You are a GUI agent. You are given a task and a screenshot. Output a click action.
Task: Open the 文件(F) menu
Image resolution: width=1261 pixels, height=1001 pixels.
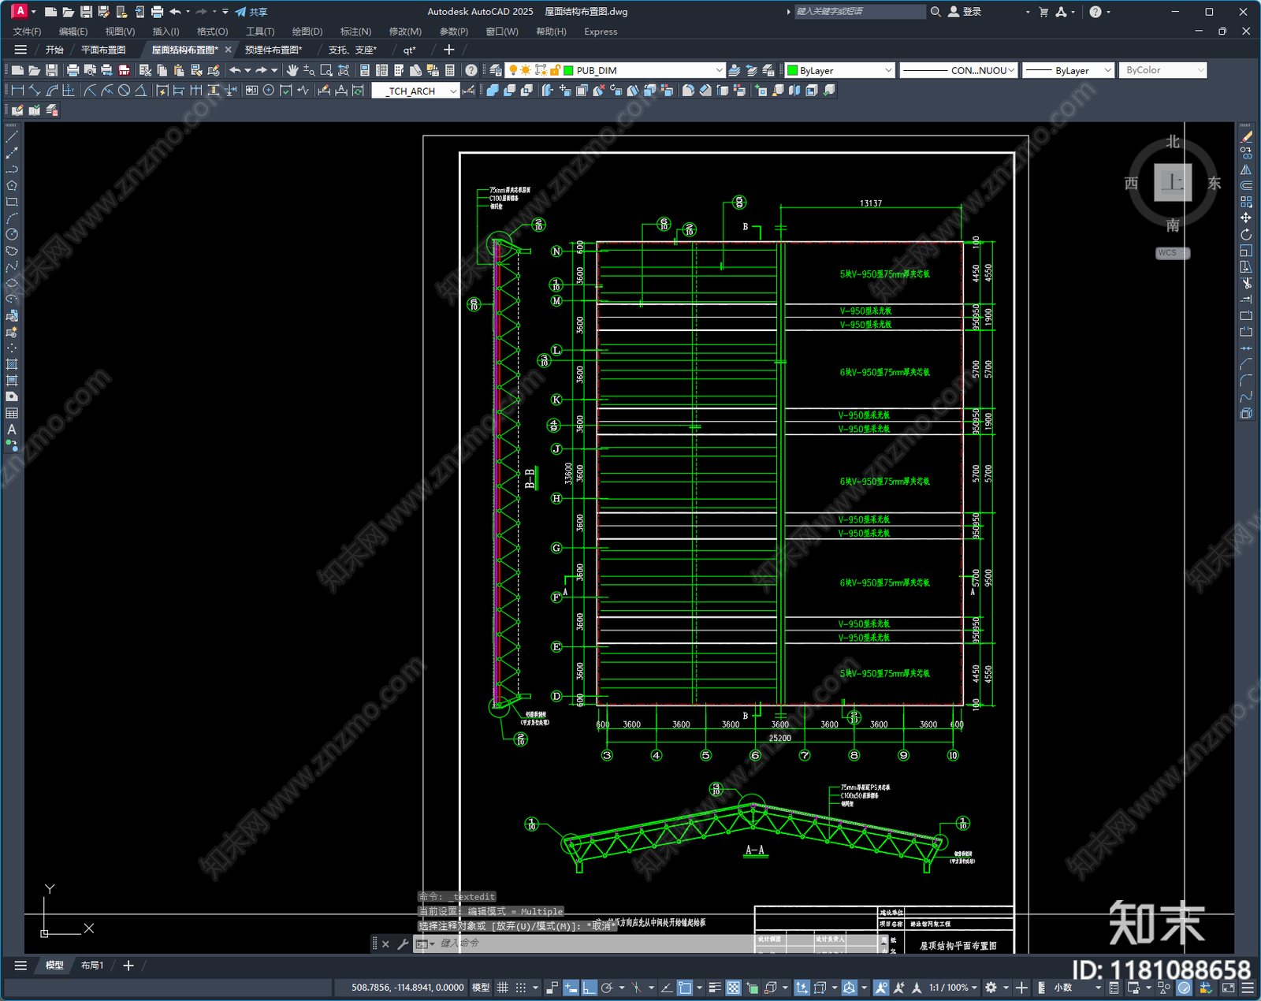[27, 32]
